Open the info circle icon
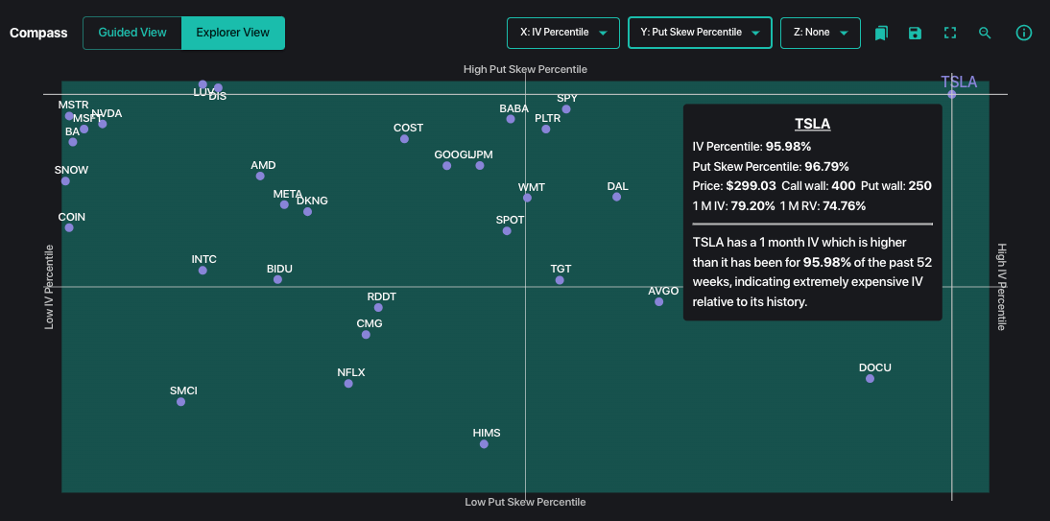Viewport: 1050px width, 521px height. tap(1024, 33)
